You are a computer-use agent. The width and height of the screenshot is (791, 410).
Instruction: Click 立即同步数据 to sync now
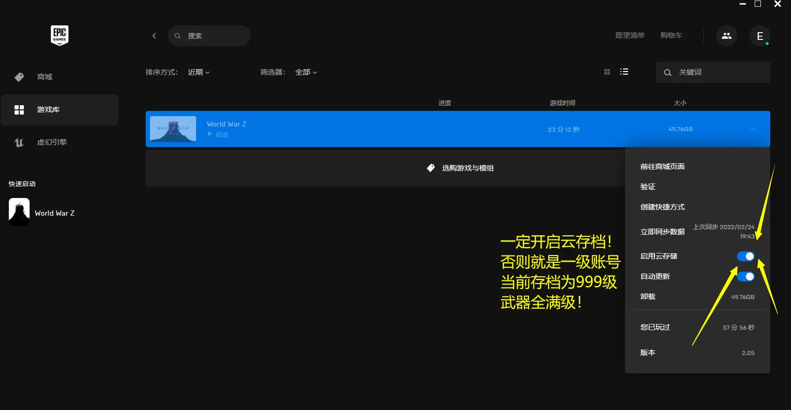pyautogui.click(x=662, y=232)
